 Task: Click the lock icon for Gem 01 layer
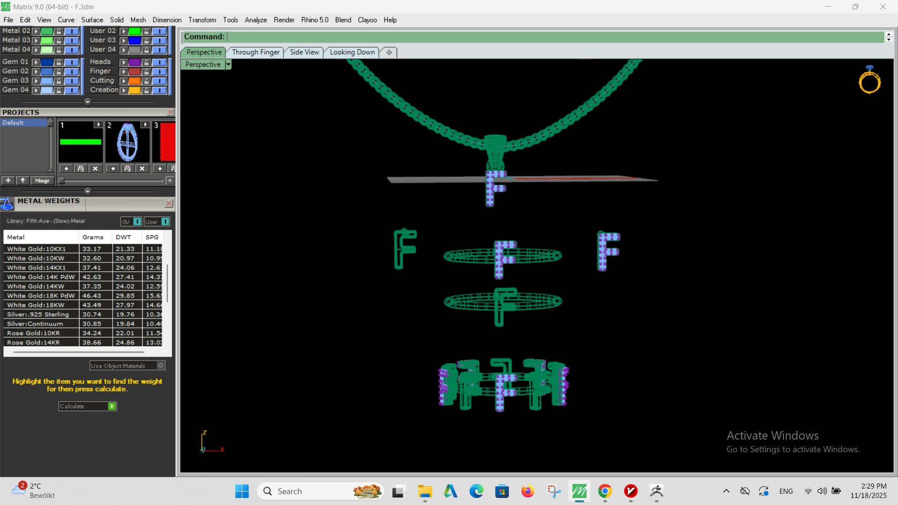click(x=59, y=62)
